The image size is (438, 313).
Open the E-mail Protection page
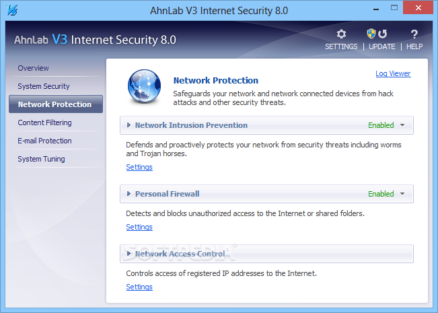[x=44, y=141]
